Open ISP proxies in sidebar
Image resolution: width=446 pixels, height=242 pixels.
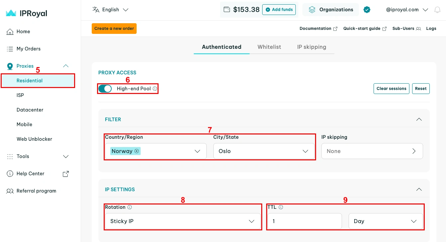(20, 95)
